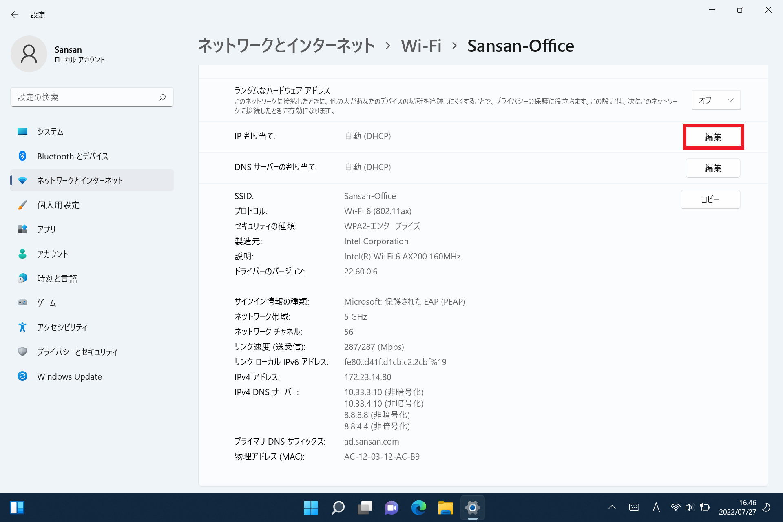This screenshot has width=783, height=522.
Task: Open ランダムなハードウェア アドレス dropdown showing オフ
Action: pos(716,100)
